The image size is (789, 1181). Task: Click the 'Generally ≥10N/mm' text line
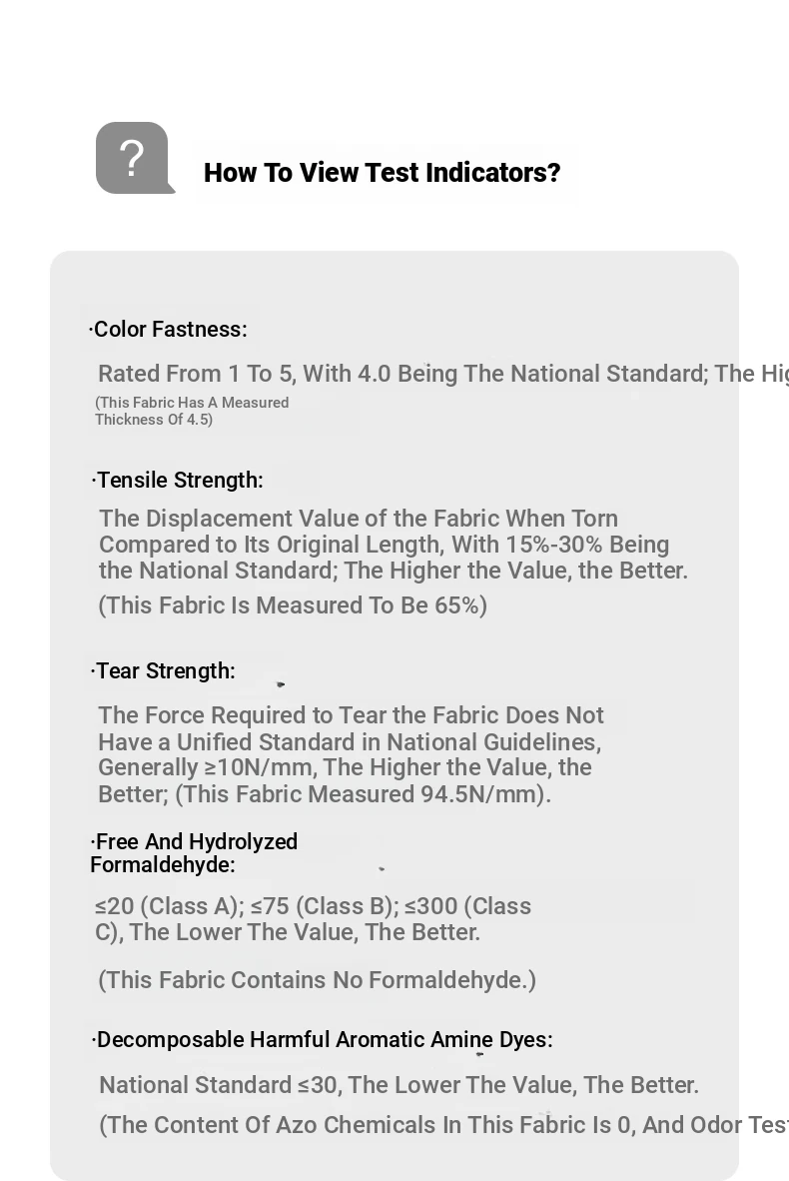pyautogui.click(x=345, y=767)
